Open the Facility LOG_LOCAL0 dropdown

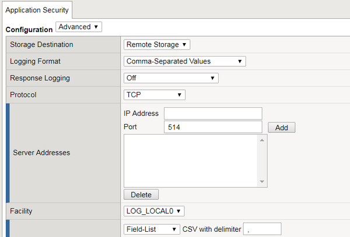pyautogui.click(x=155, y=211)
